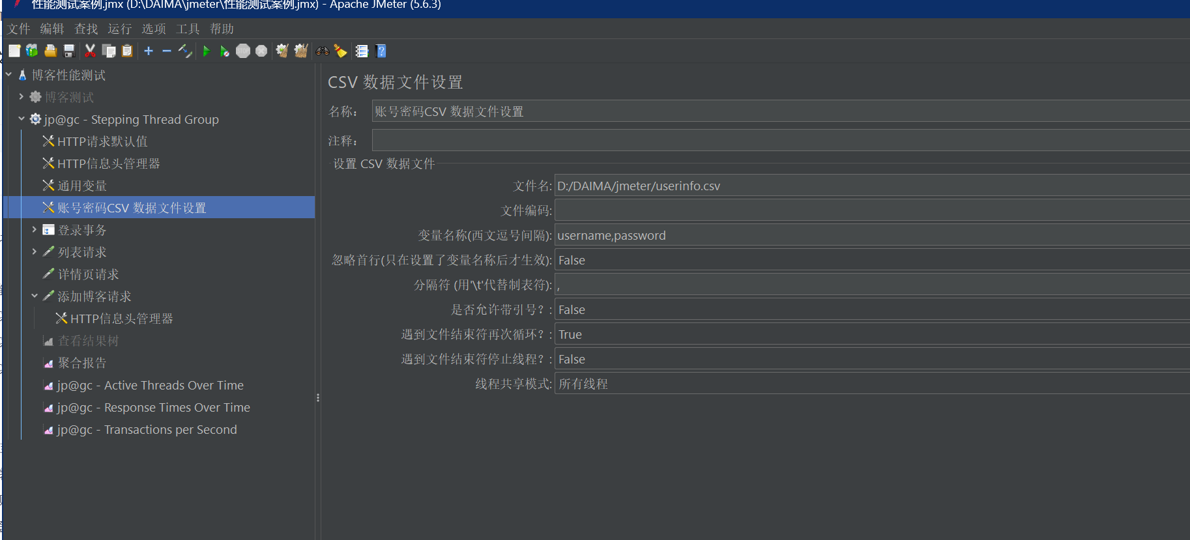Click the Copy toolbar icon
The image size is (1190, 540).
click(109, 51)
